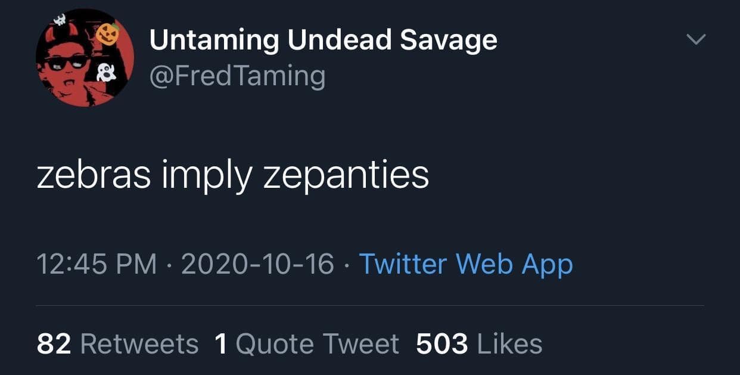Click the Retweets label
This screenshot has height=375, width=740.
(139, 344)
